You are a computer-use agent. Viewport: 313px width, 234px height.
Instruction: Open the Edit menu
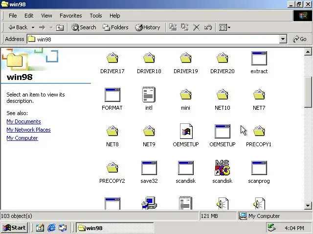tap(29, 16)
